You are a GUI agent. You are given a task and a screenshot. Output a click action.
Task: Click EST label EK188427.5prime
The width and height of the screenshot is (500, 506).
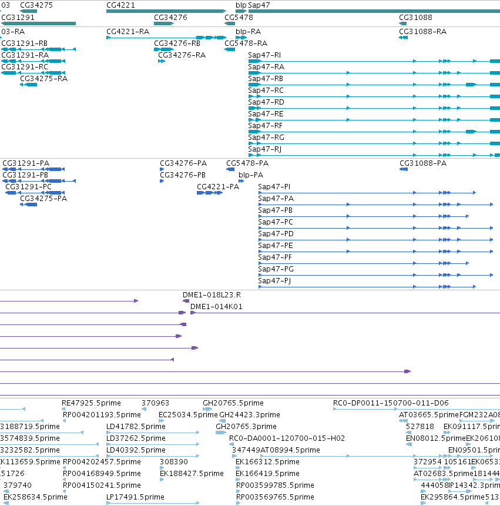click(192, 474)
